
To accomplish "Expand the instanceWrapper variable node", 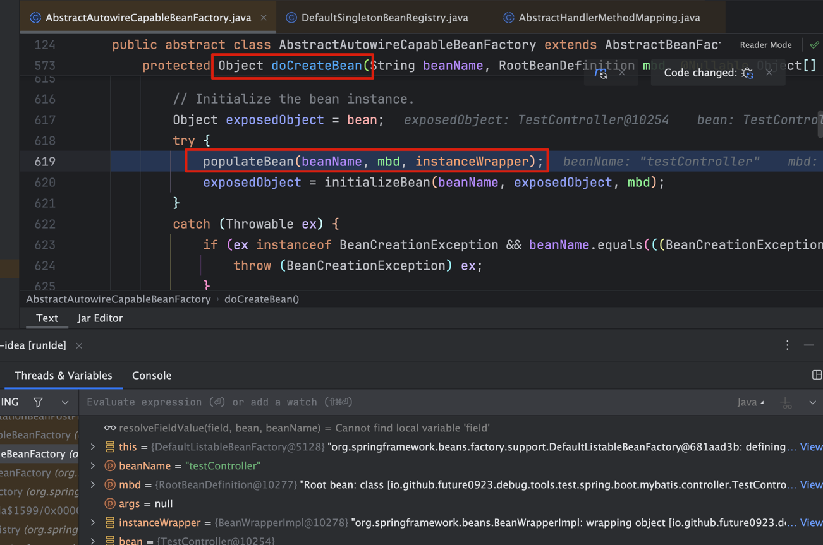I will point(93,523).
